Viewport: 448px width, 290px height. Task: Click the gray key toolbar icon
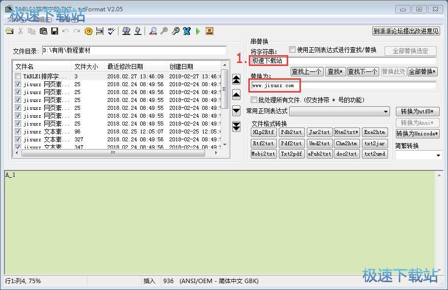[164, 31]
